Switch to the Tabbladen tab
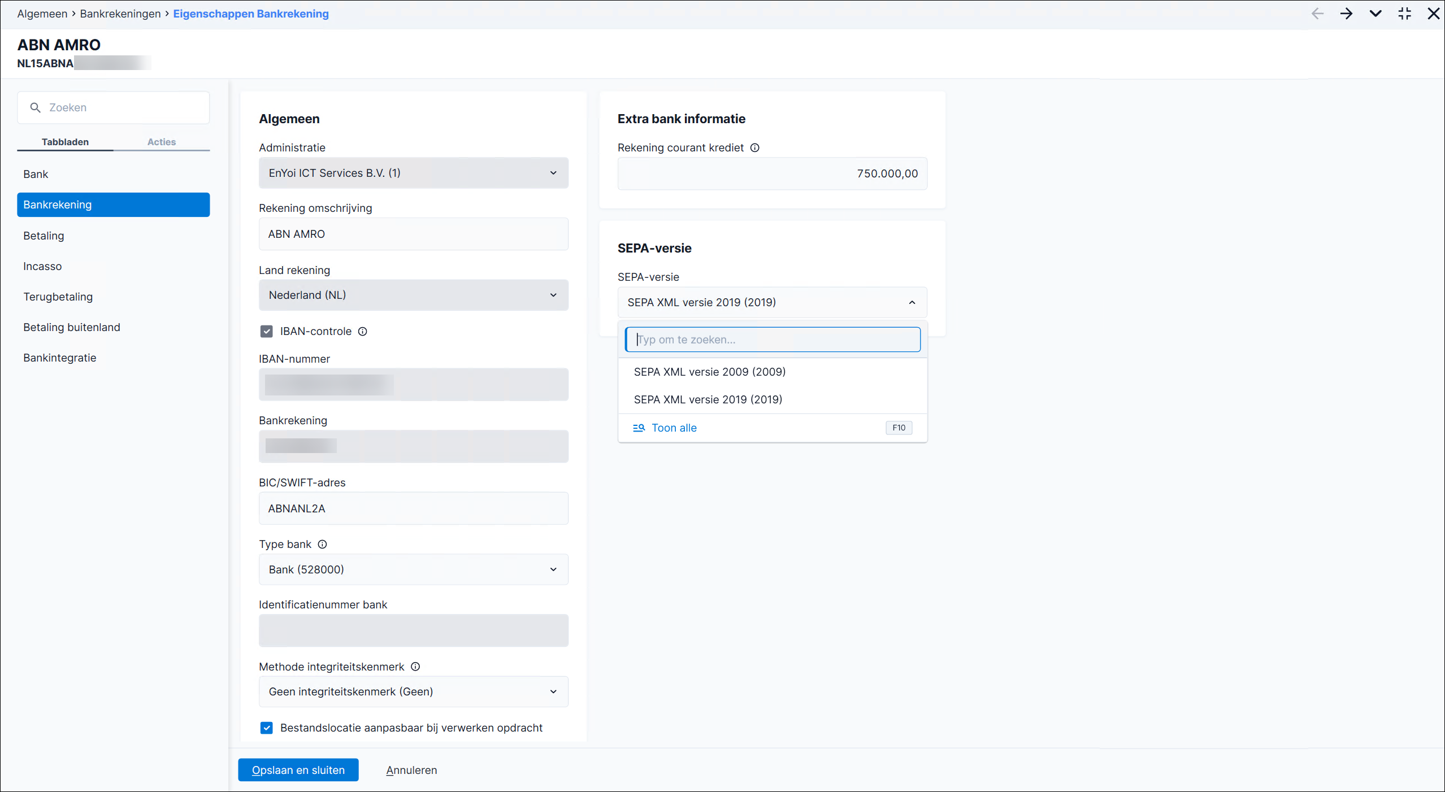The image size is (1445, 792). coord(65,142)
